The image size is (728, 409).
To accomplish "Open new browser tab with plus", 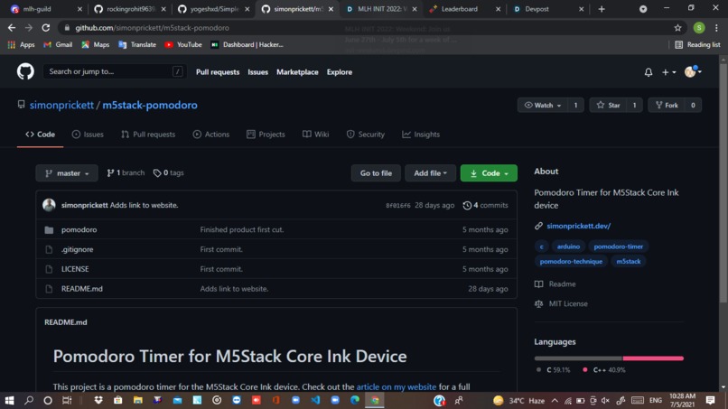I will click(602, 9).
